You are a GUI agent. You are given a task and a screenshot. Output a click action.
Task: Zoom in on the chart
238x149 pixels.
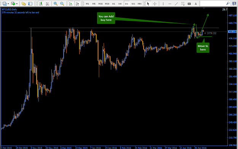56,4
